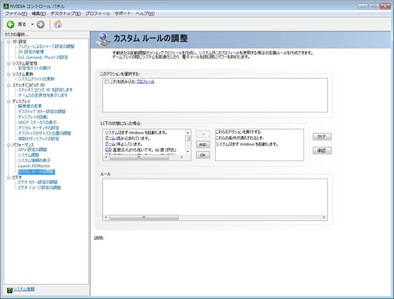Open ステレオスコピック 3D を設定します page

click(45, 90)
